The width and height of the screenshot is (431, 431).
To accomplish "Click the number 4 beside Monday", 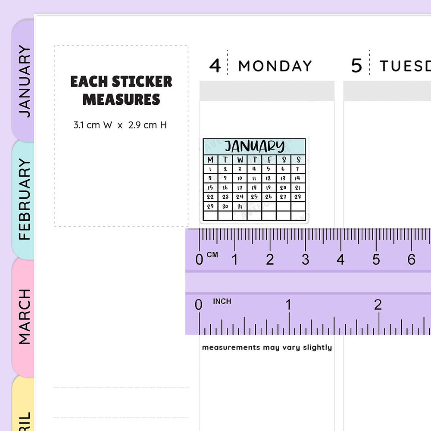I will tap(215, 66).
